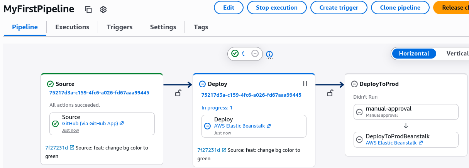Click the MyFirstPipeline title
Viewport: 469px width, 168px height.
[x=39, y=9]
